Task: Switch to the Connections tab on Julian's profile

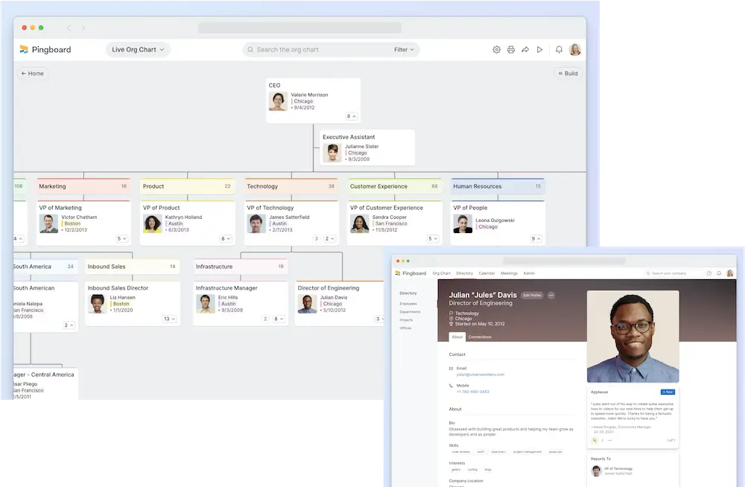Action: (x=480, y=337)
